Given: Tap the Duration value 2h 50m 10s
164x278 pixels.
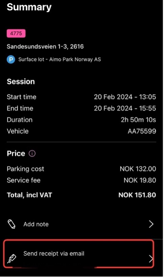Looking at the screenshot, I should 138,120.
